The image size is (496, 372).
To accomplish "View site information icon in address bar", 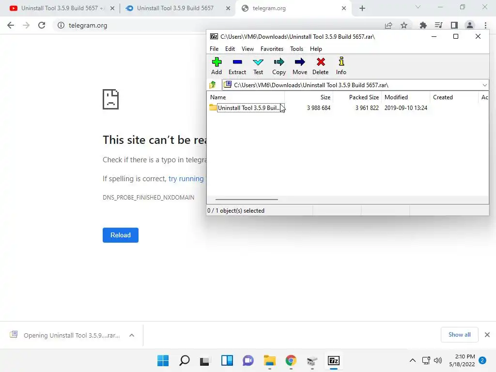I will (61, 25).
